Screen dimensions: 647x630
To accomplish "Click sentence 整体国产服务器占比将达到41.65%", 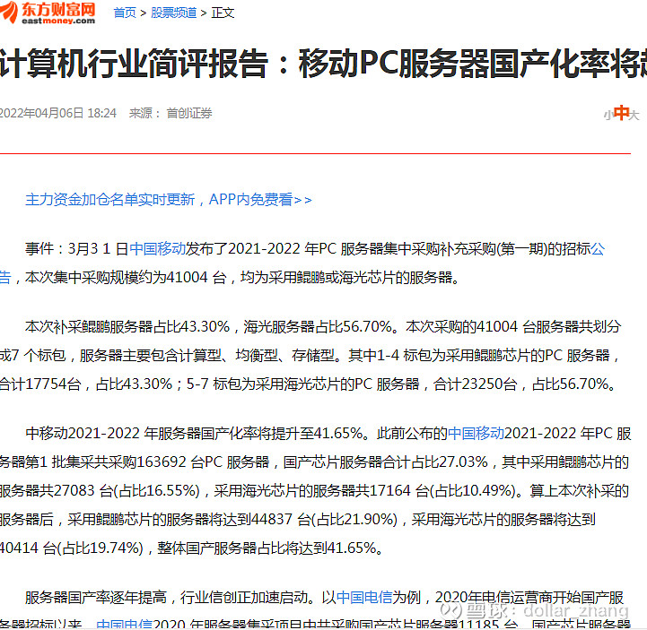I will pos(267,548).
